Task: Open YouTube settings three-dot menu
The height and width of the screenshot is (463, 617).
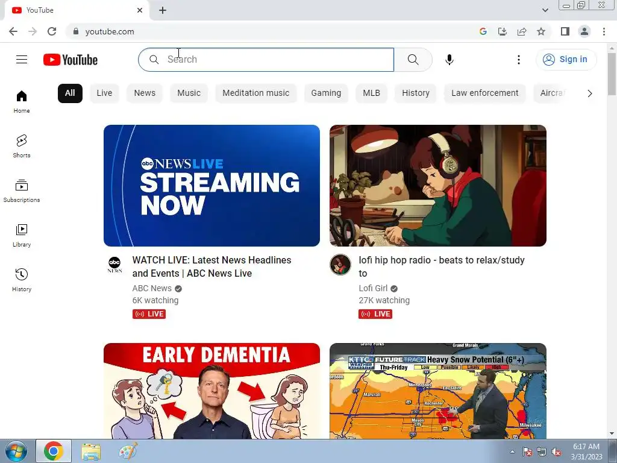Action: coord(519,60)
